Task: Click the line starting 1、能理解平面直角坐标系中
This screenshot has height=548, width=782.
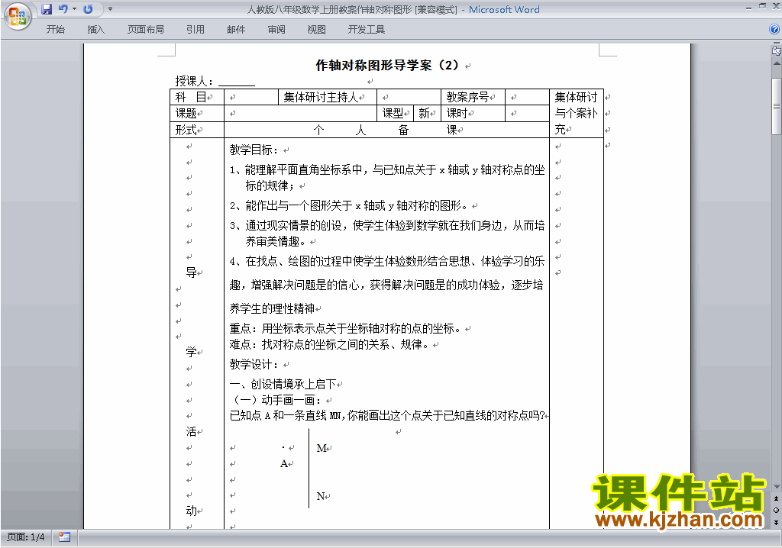Action: tap(386, 170)
